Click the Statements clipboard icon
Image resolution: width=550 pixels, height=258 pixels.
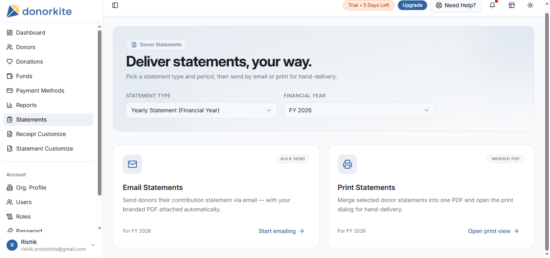(x=10, y=120)
